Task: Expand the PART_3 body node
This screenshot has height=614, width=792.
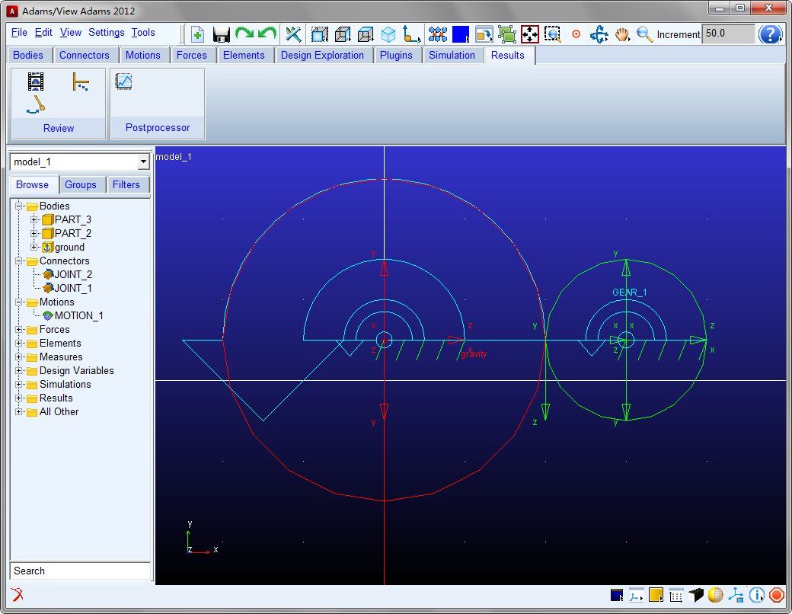Action: click(x=34, y=220)
